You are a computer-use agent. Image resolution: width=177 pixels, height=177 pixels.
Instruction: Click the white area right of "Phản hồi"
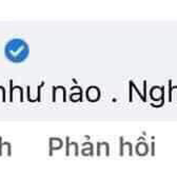coord(166,146)
